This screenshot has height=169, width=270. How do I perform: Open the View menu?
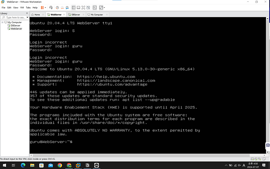tap(16, 8)
